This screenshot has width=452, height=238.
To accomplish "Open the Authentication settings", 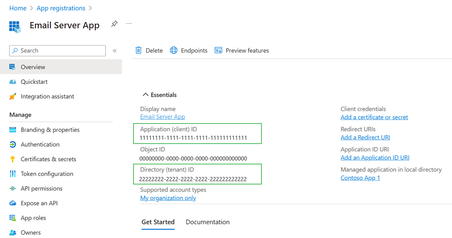I will coord(39,144).
